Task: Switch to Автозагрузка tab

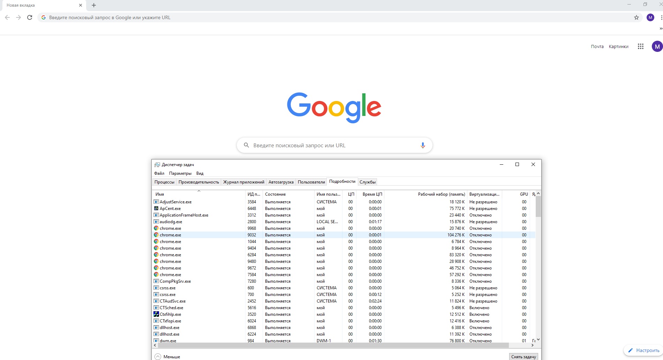Action: click(281, 182)
